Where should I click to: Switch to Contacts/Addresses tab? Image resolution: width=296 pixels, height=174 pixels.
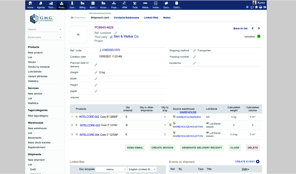click(126, 17)
